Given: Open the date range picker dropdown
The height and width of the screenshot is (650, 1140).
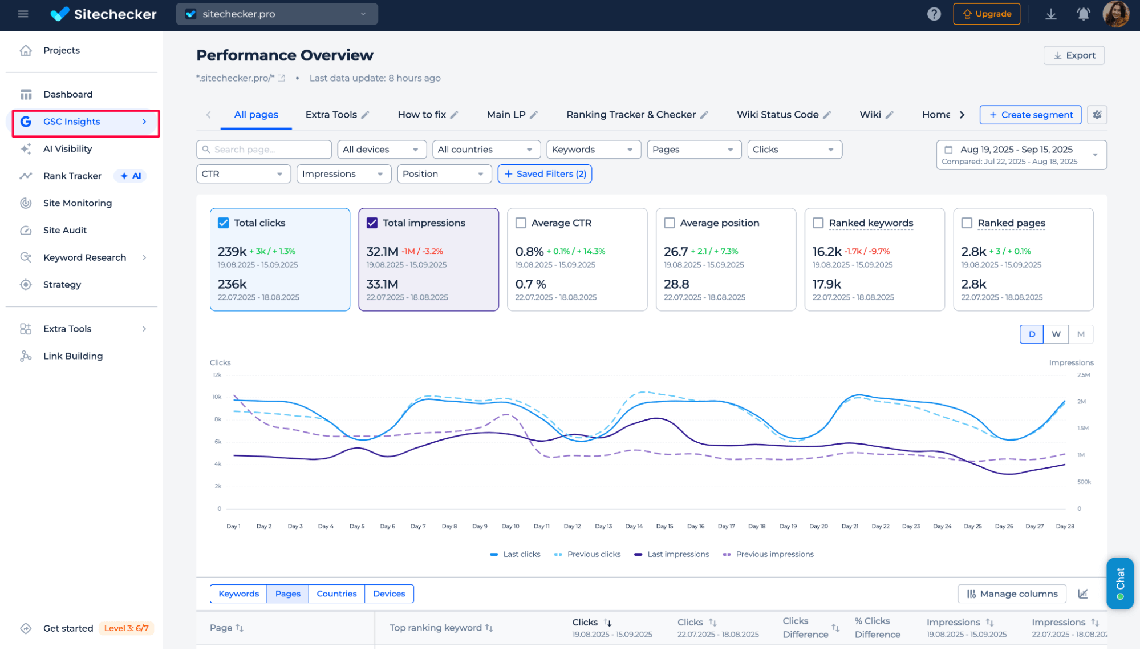Looking at the screenshot, I should click(x=1021, y=155).
